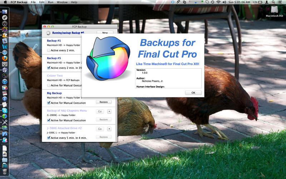Open the Macintosh HD desktop drive
Viewport: 286px width, 179px height.
point(274,11)
